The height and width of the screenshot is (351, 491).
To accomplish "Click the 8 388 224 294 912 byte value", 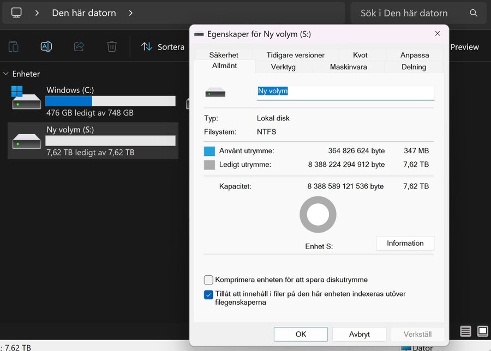I will [x=346, y=165].
